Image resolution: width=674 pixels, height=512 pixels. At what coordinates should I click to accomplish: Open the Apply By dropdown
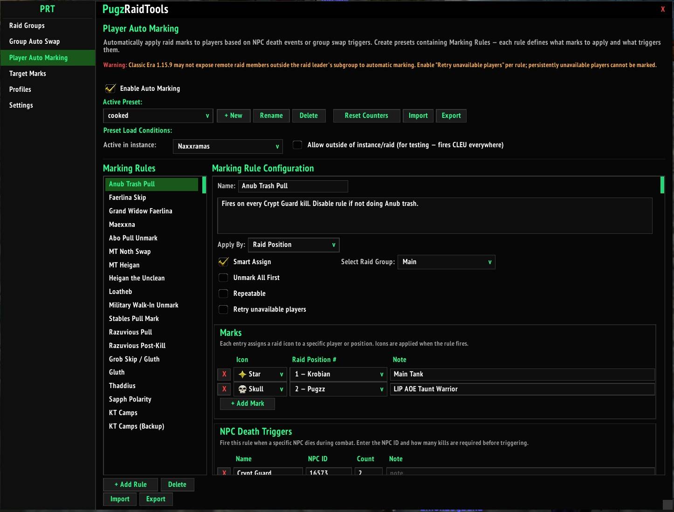pyautogui.click(x=294, y=245)
